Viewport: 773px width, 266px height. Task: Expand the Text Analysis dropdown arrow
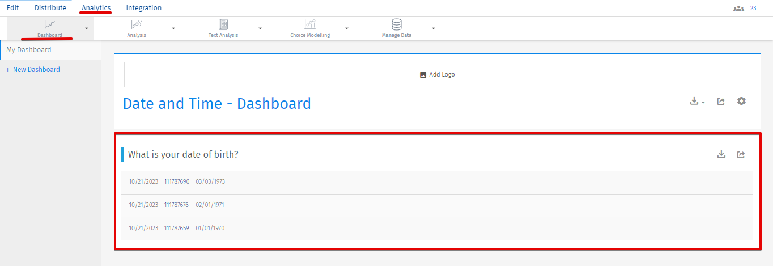[260, 28]
